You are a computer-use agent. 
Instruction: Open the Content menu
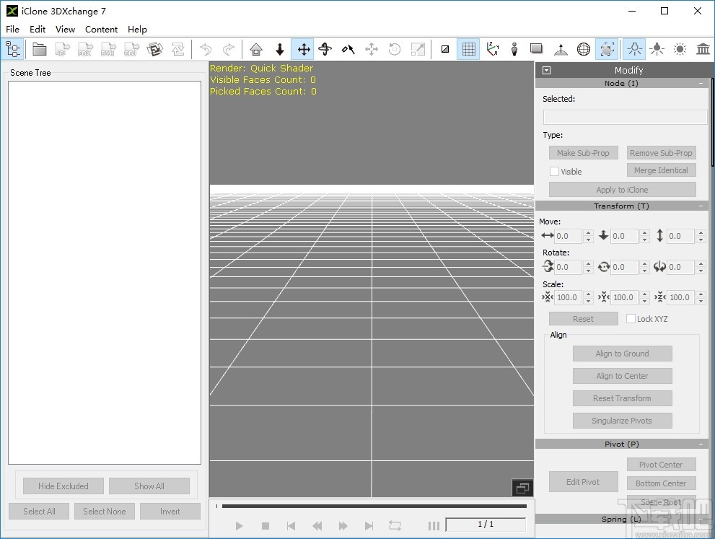pos(101,30)
